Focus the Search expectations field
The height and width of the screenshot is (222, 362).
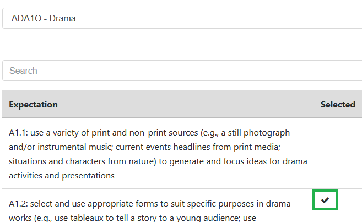coord(182,71)
